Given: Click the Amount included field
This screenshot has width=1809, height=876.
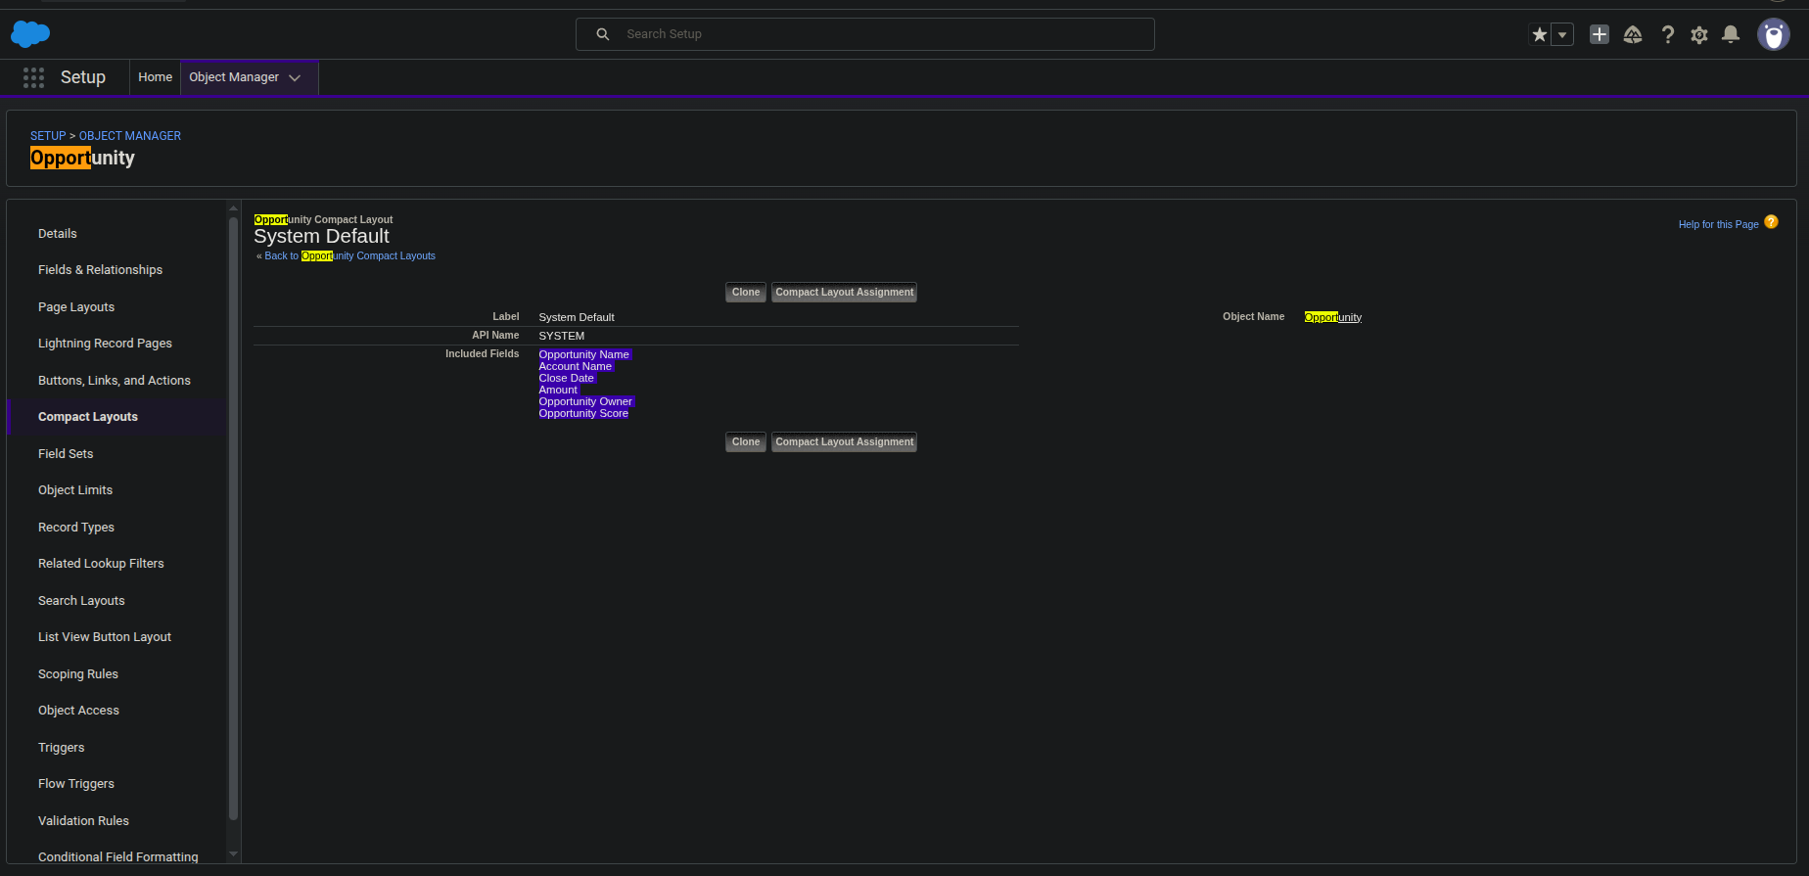Looking at the screenshot, I should coord(558,390).
